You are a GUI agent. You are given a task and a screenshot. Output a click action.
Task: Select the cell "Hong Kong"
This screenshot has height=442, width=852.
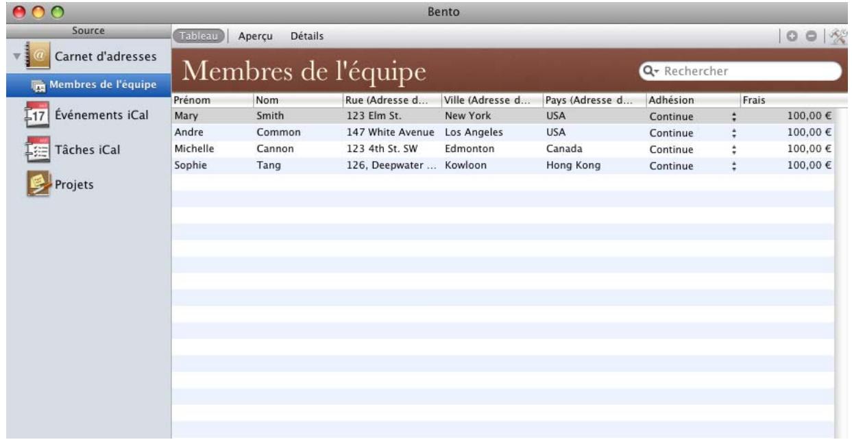coord(594,166)
